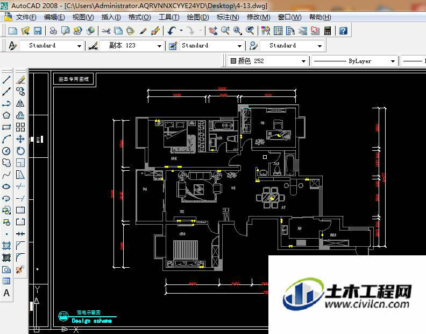Image resolution: width=426 pixels, height=334 pixels.
Task: Open the 视图(V) menu
Action: click(83, 17)
